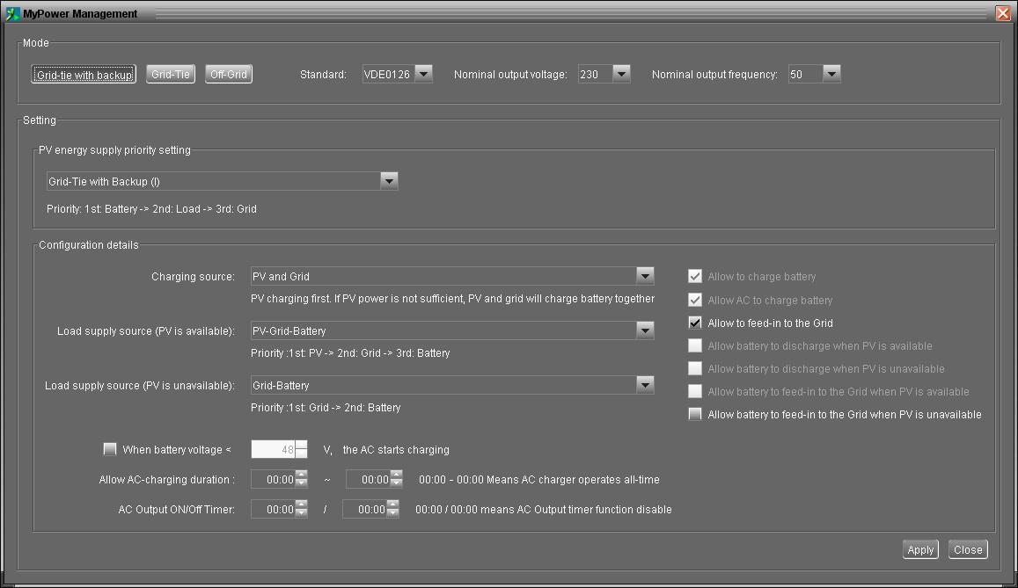Toggle the When battery voltage checkbox
The width and height of the screenshot is (1018, 588).
tap(110, 449)
